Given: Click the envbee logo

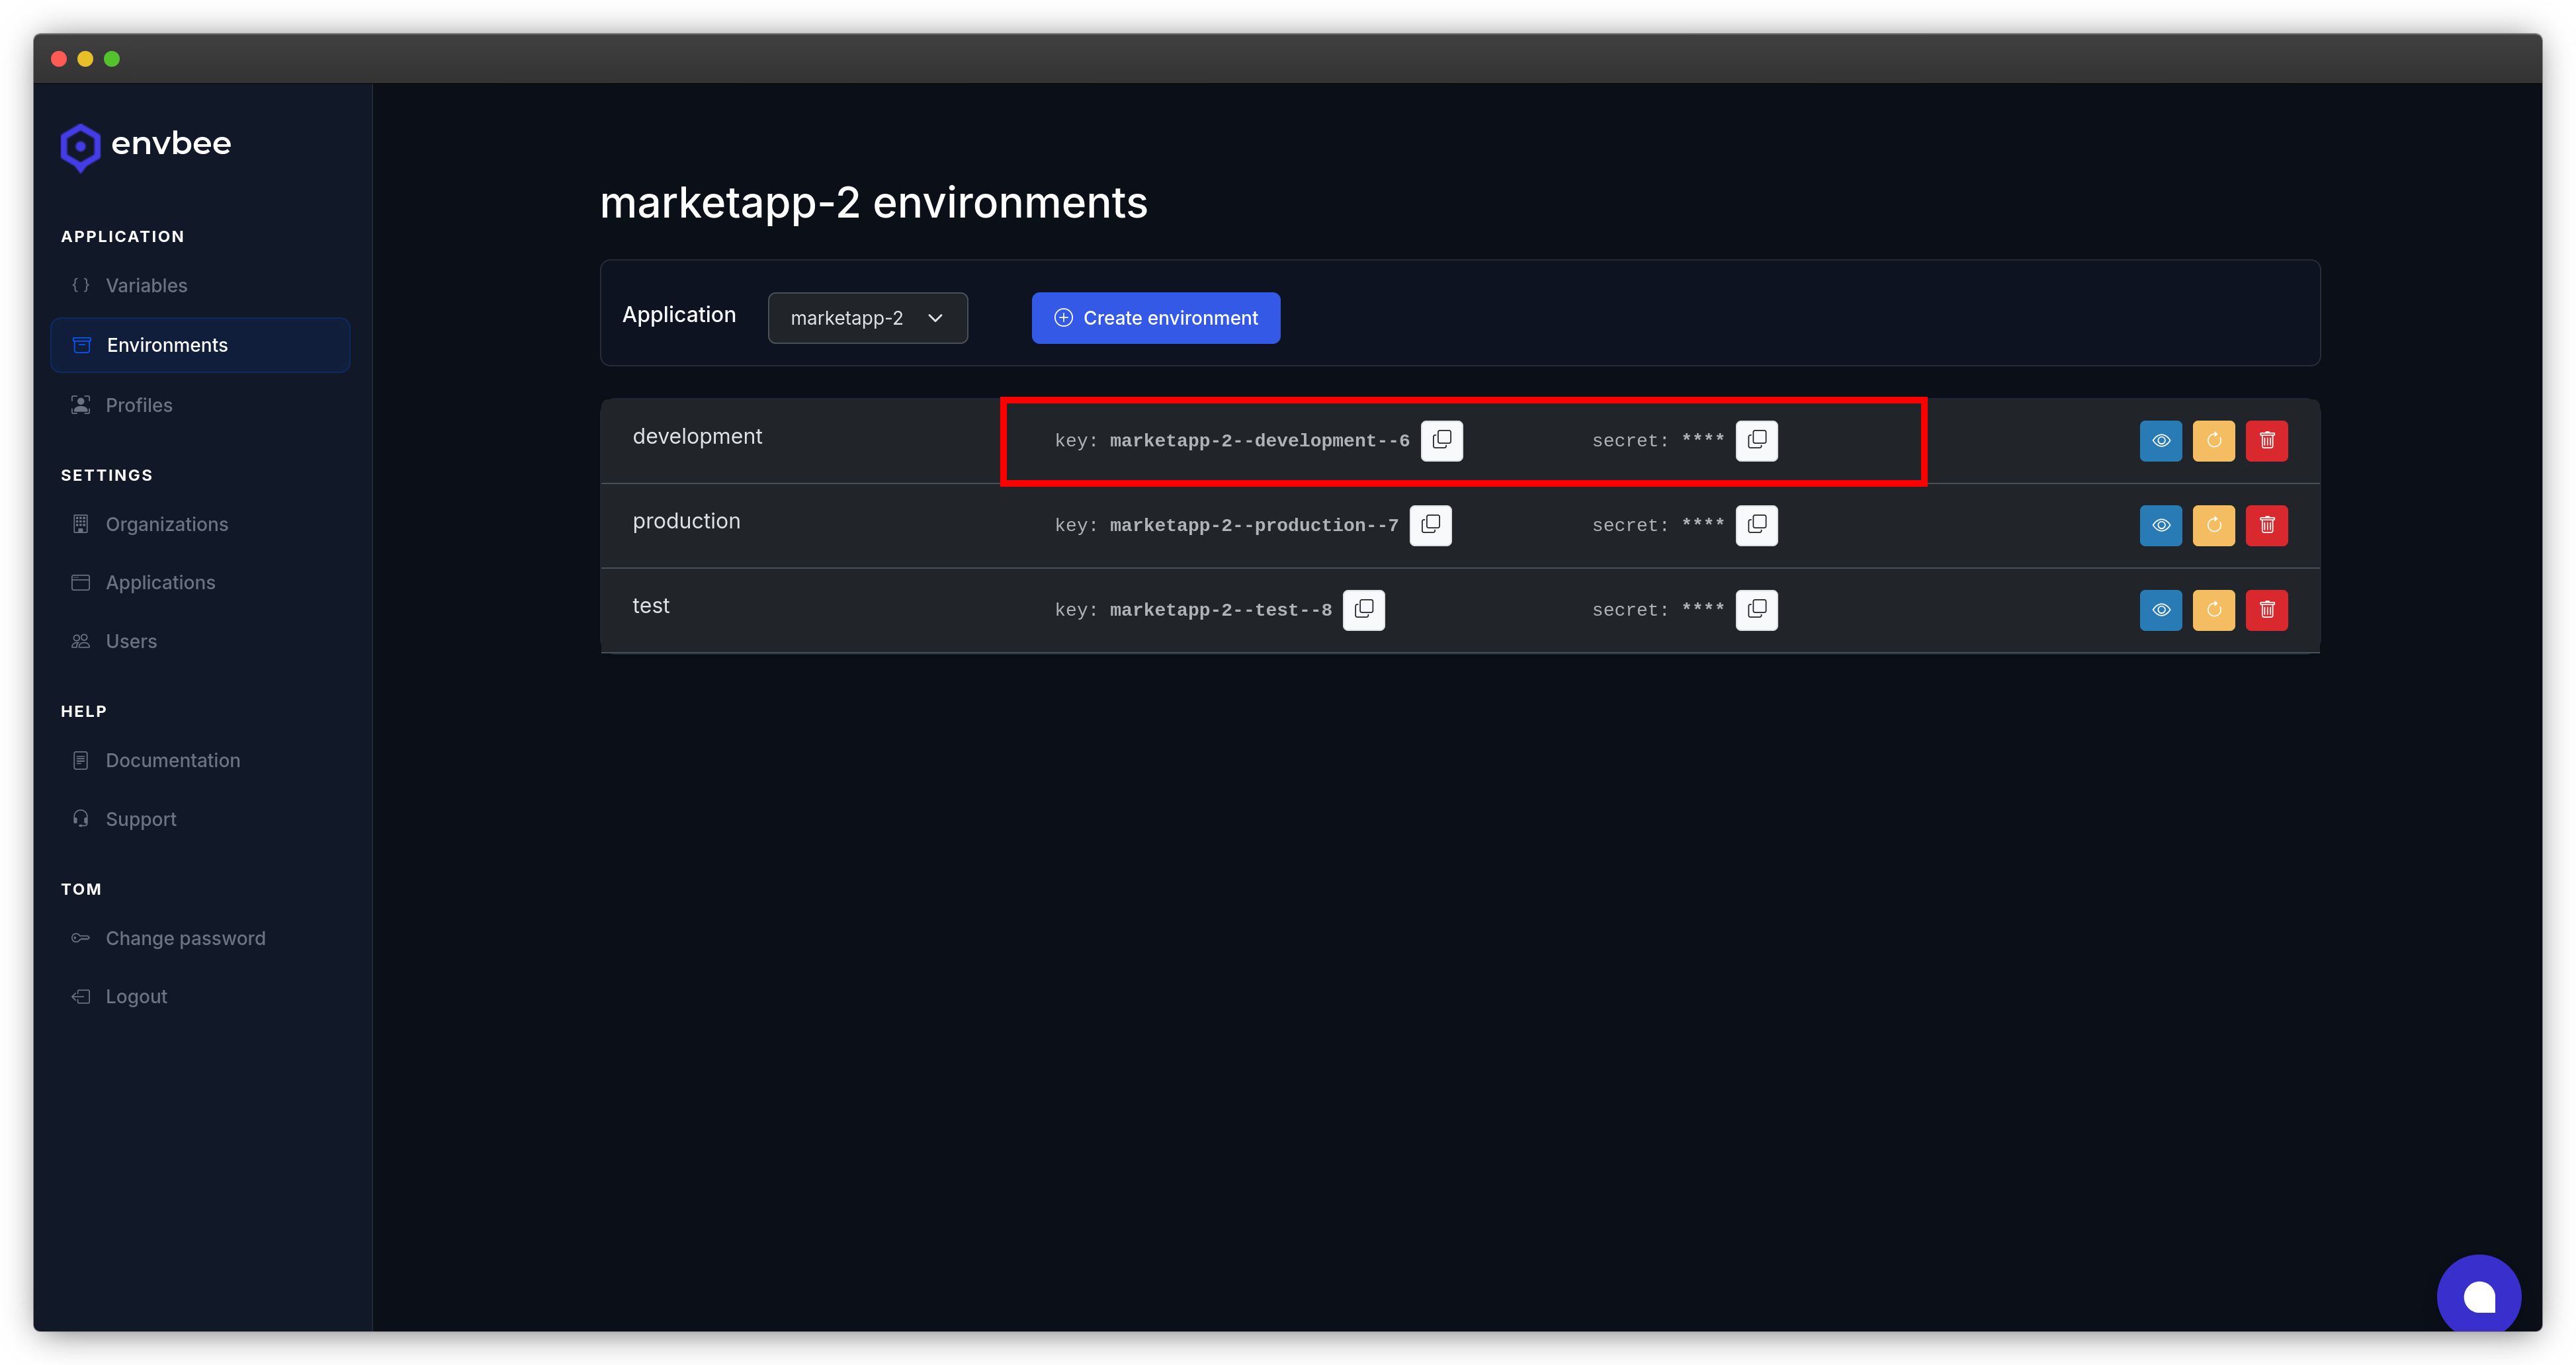Looking at the screenshot, I should point(144,146).
